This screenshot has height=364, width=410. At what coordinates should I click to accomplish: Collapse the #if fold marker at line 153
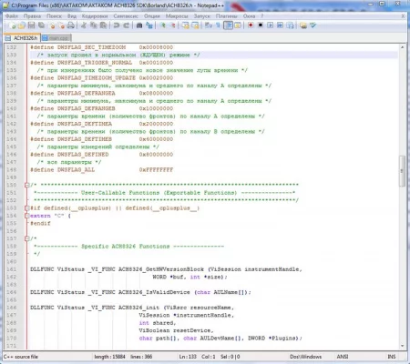tap(26, 208)
